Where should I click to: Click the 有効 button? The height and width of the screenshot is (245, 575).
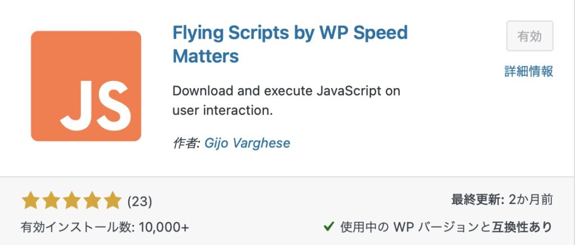530,36
